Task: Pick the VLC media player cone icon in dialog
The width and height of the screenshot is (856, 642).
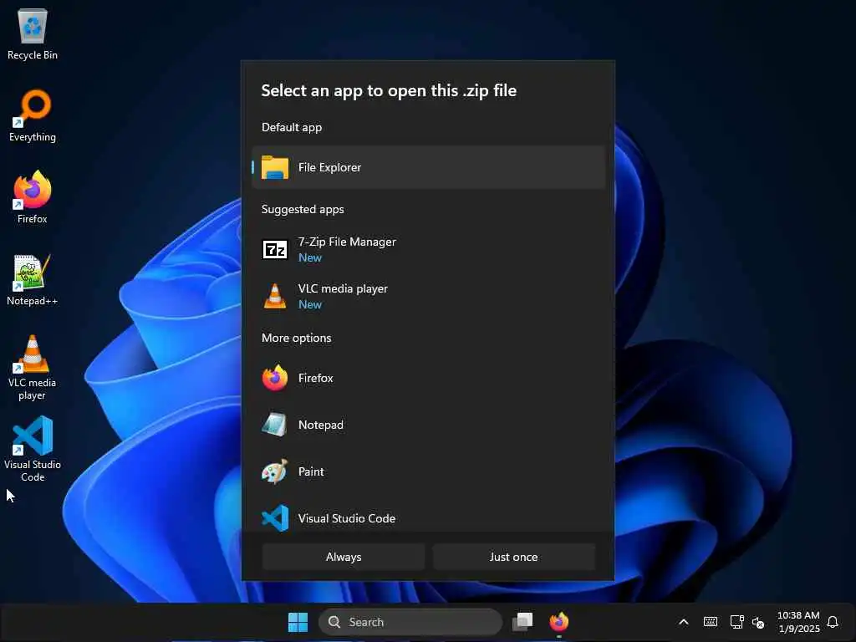Action: coord(274,297)
